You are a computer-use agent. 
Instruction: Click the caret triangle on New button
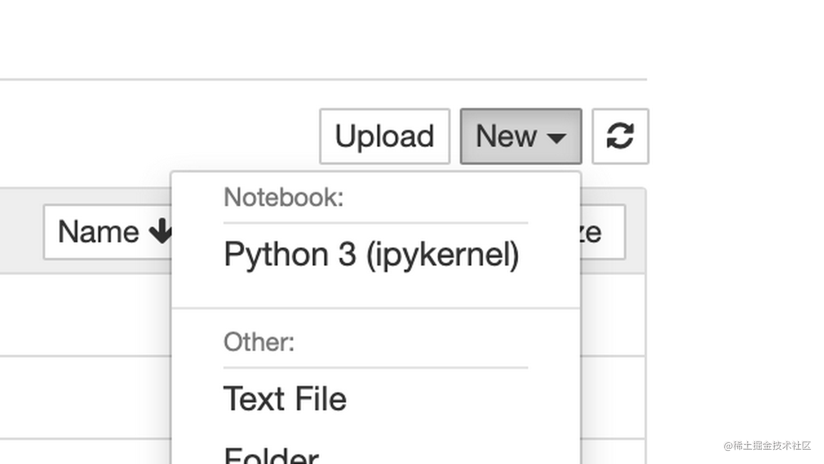(556, 138)
